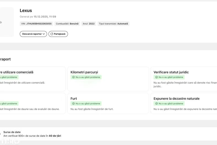
Task: Open the Kilometri parcurși card
Action: (108, 79)
